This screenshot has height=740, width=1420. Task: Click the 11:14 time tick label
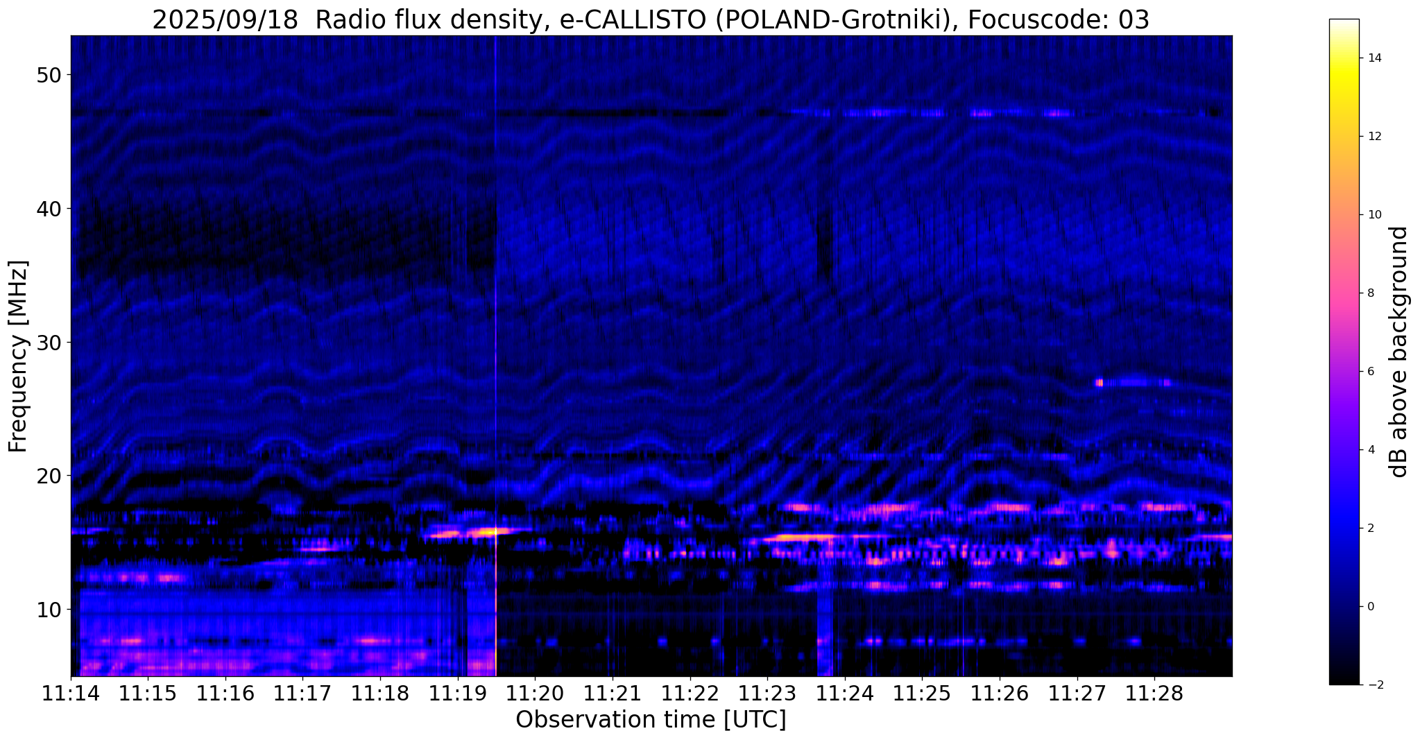[71, 694]
